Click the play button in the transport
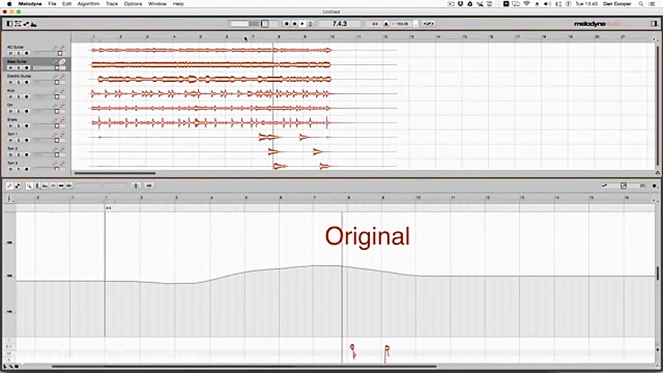The image size is (663, 373). coord(302,24)
